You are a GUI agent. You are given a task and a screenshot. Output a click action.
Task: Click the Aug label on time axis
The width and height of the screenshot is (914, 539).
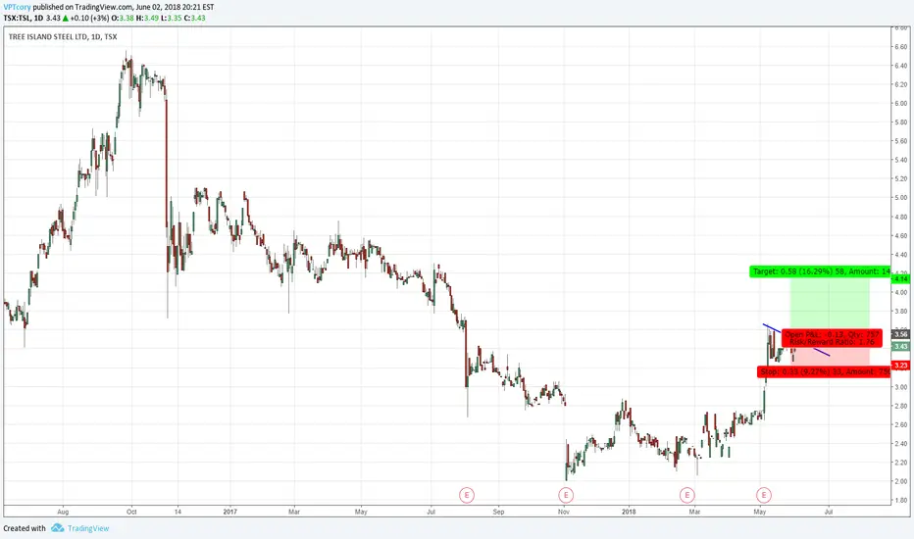pos(63,512)
